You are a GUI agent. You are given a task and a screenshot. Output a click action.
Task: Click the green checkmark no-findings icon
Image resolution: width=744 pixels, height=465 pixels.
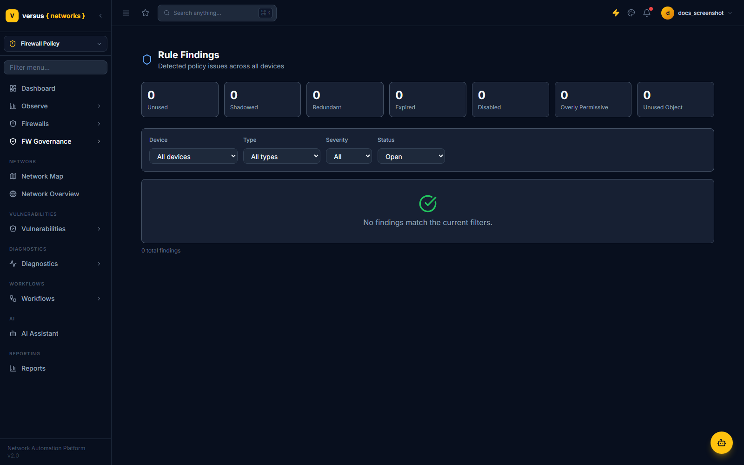click(428, 203)
